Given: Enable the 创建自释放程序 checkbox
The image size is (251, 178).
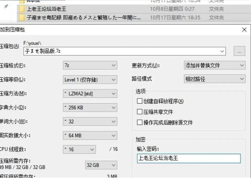Looking at the screenshot, I should pyautogui.click(x=140, y=101).
